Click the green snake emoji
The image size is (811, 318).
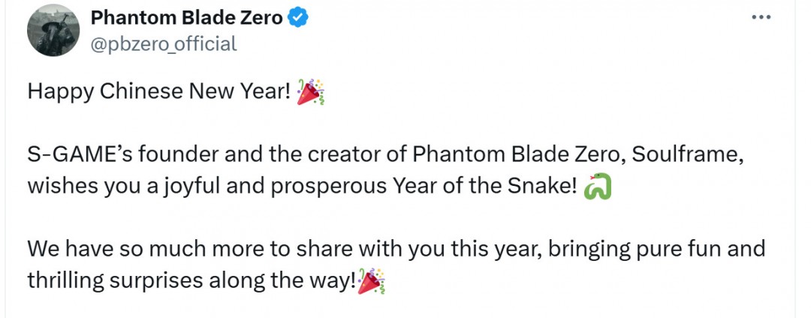(x=597, y=187)
